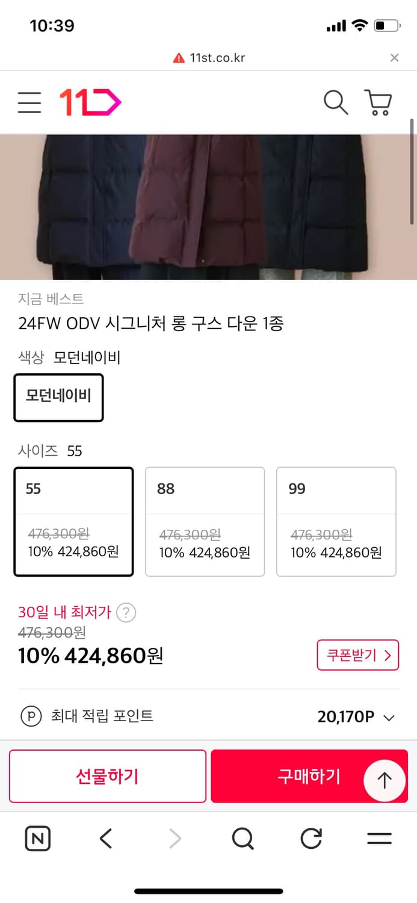Select the 모던네이비 color option
Image resolution: width=417 pixels, height=903 pixels.
point(58,397)
